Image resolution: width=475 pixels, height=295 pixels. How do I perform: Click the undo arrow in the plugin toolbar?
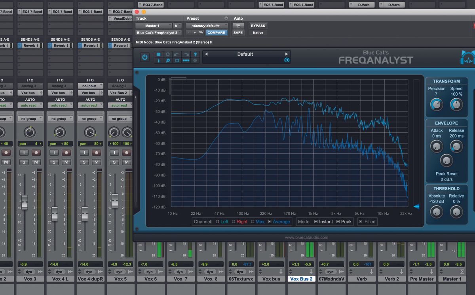pyautogui.click(x=176, y=54)
